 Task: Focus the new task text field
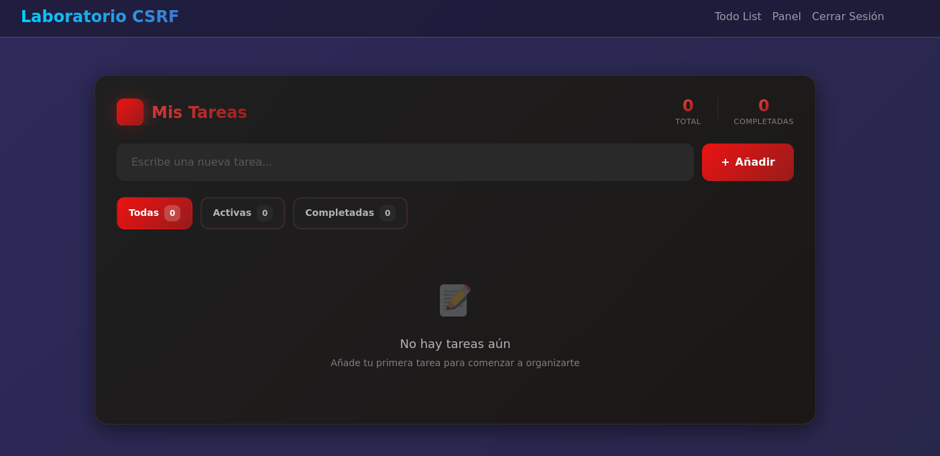pos(405,162)
